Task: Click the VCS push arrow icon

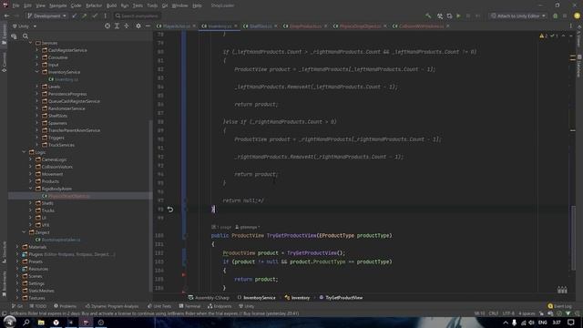Action: click(x=85, y=16)
